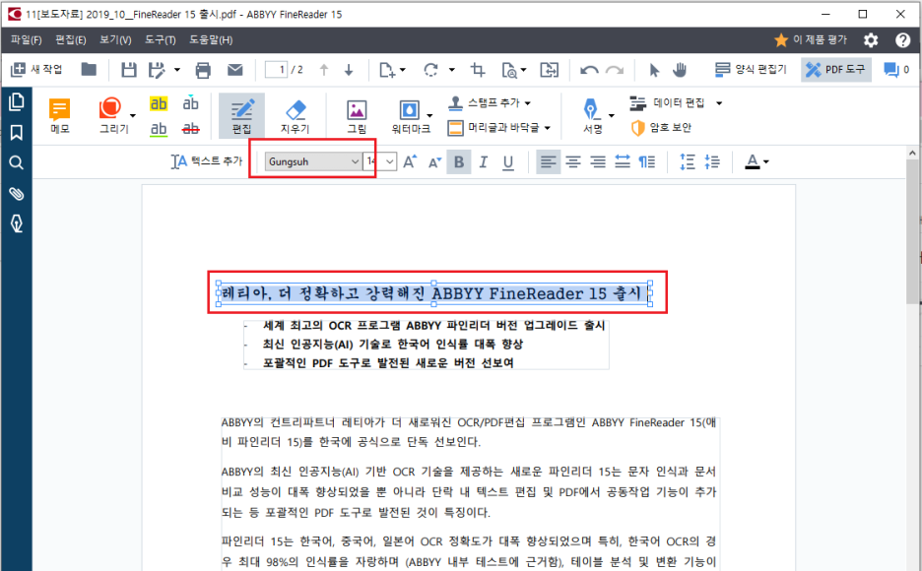Screen dimensions: 922x571
Task: Open the Form Editor (양식 편집기)
Action: (751, 69)
